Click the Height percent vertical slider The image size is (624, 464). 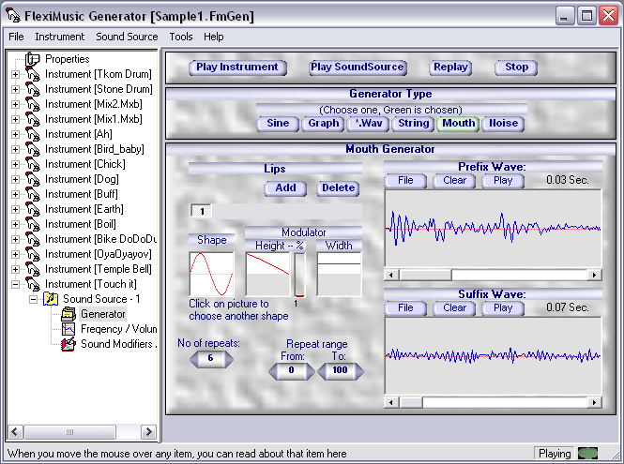point(299,275)
